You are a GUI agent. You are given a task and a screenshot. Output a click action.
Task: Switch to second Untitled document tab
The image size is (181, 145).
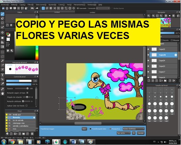pos(92,12)
